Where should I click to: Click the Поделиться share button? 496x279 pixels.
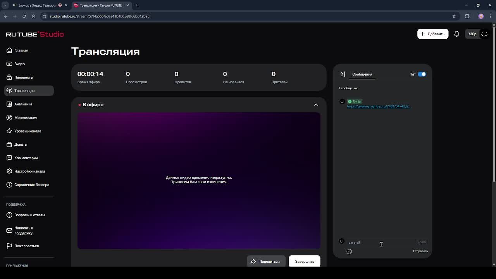[x=266, y=261]
